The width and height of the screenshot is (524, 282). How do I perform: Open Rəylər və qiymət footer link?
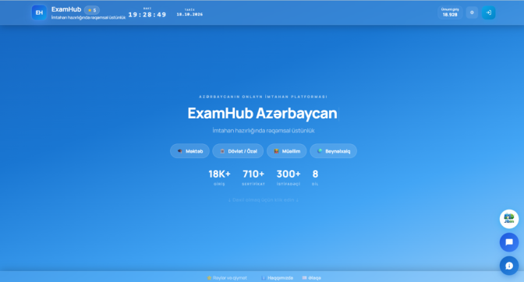[227, 277]
